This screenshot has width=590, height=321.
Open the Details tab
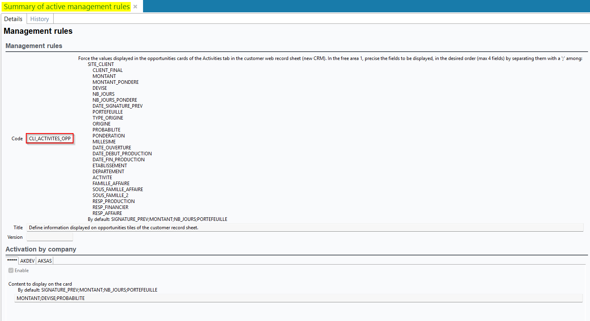pyautogui.click(x=14, y=19)
